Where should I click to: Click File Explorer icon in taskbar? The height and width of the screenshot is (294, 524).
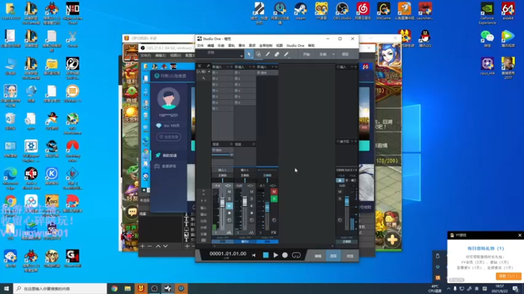pos(128,288)
